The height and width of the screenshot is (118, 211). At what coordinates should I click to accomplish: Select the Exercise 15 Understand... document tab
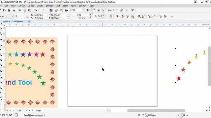(x=14, y=21)
